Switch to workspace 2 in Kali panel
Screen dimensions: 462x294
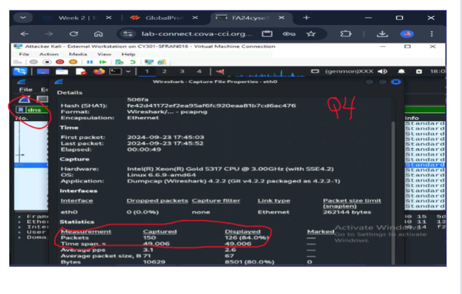[164, 72]
